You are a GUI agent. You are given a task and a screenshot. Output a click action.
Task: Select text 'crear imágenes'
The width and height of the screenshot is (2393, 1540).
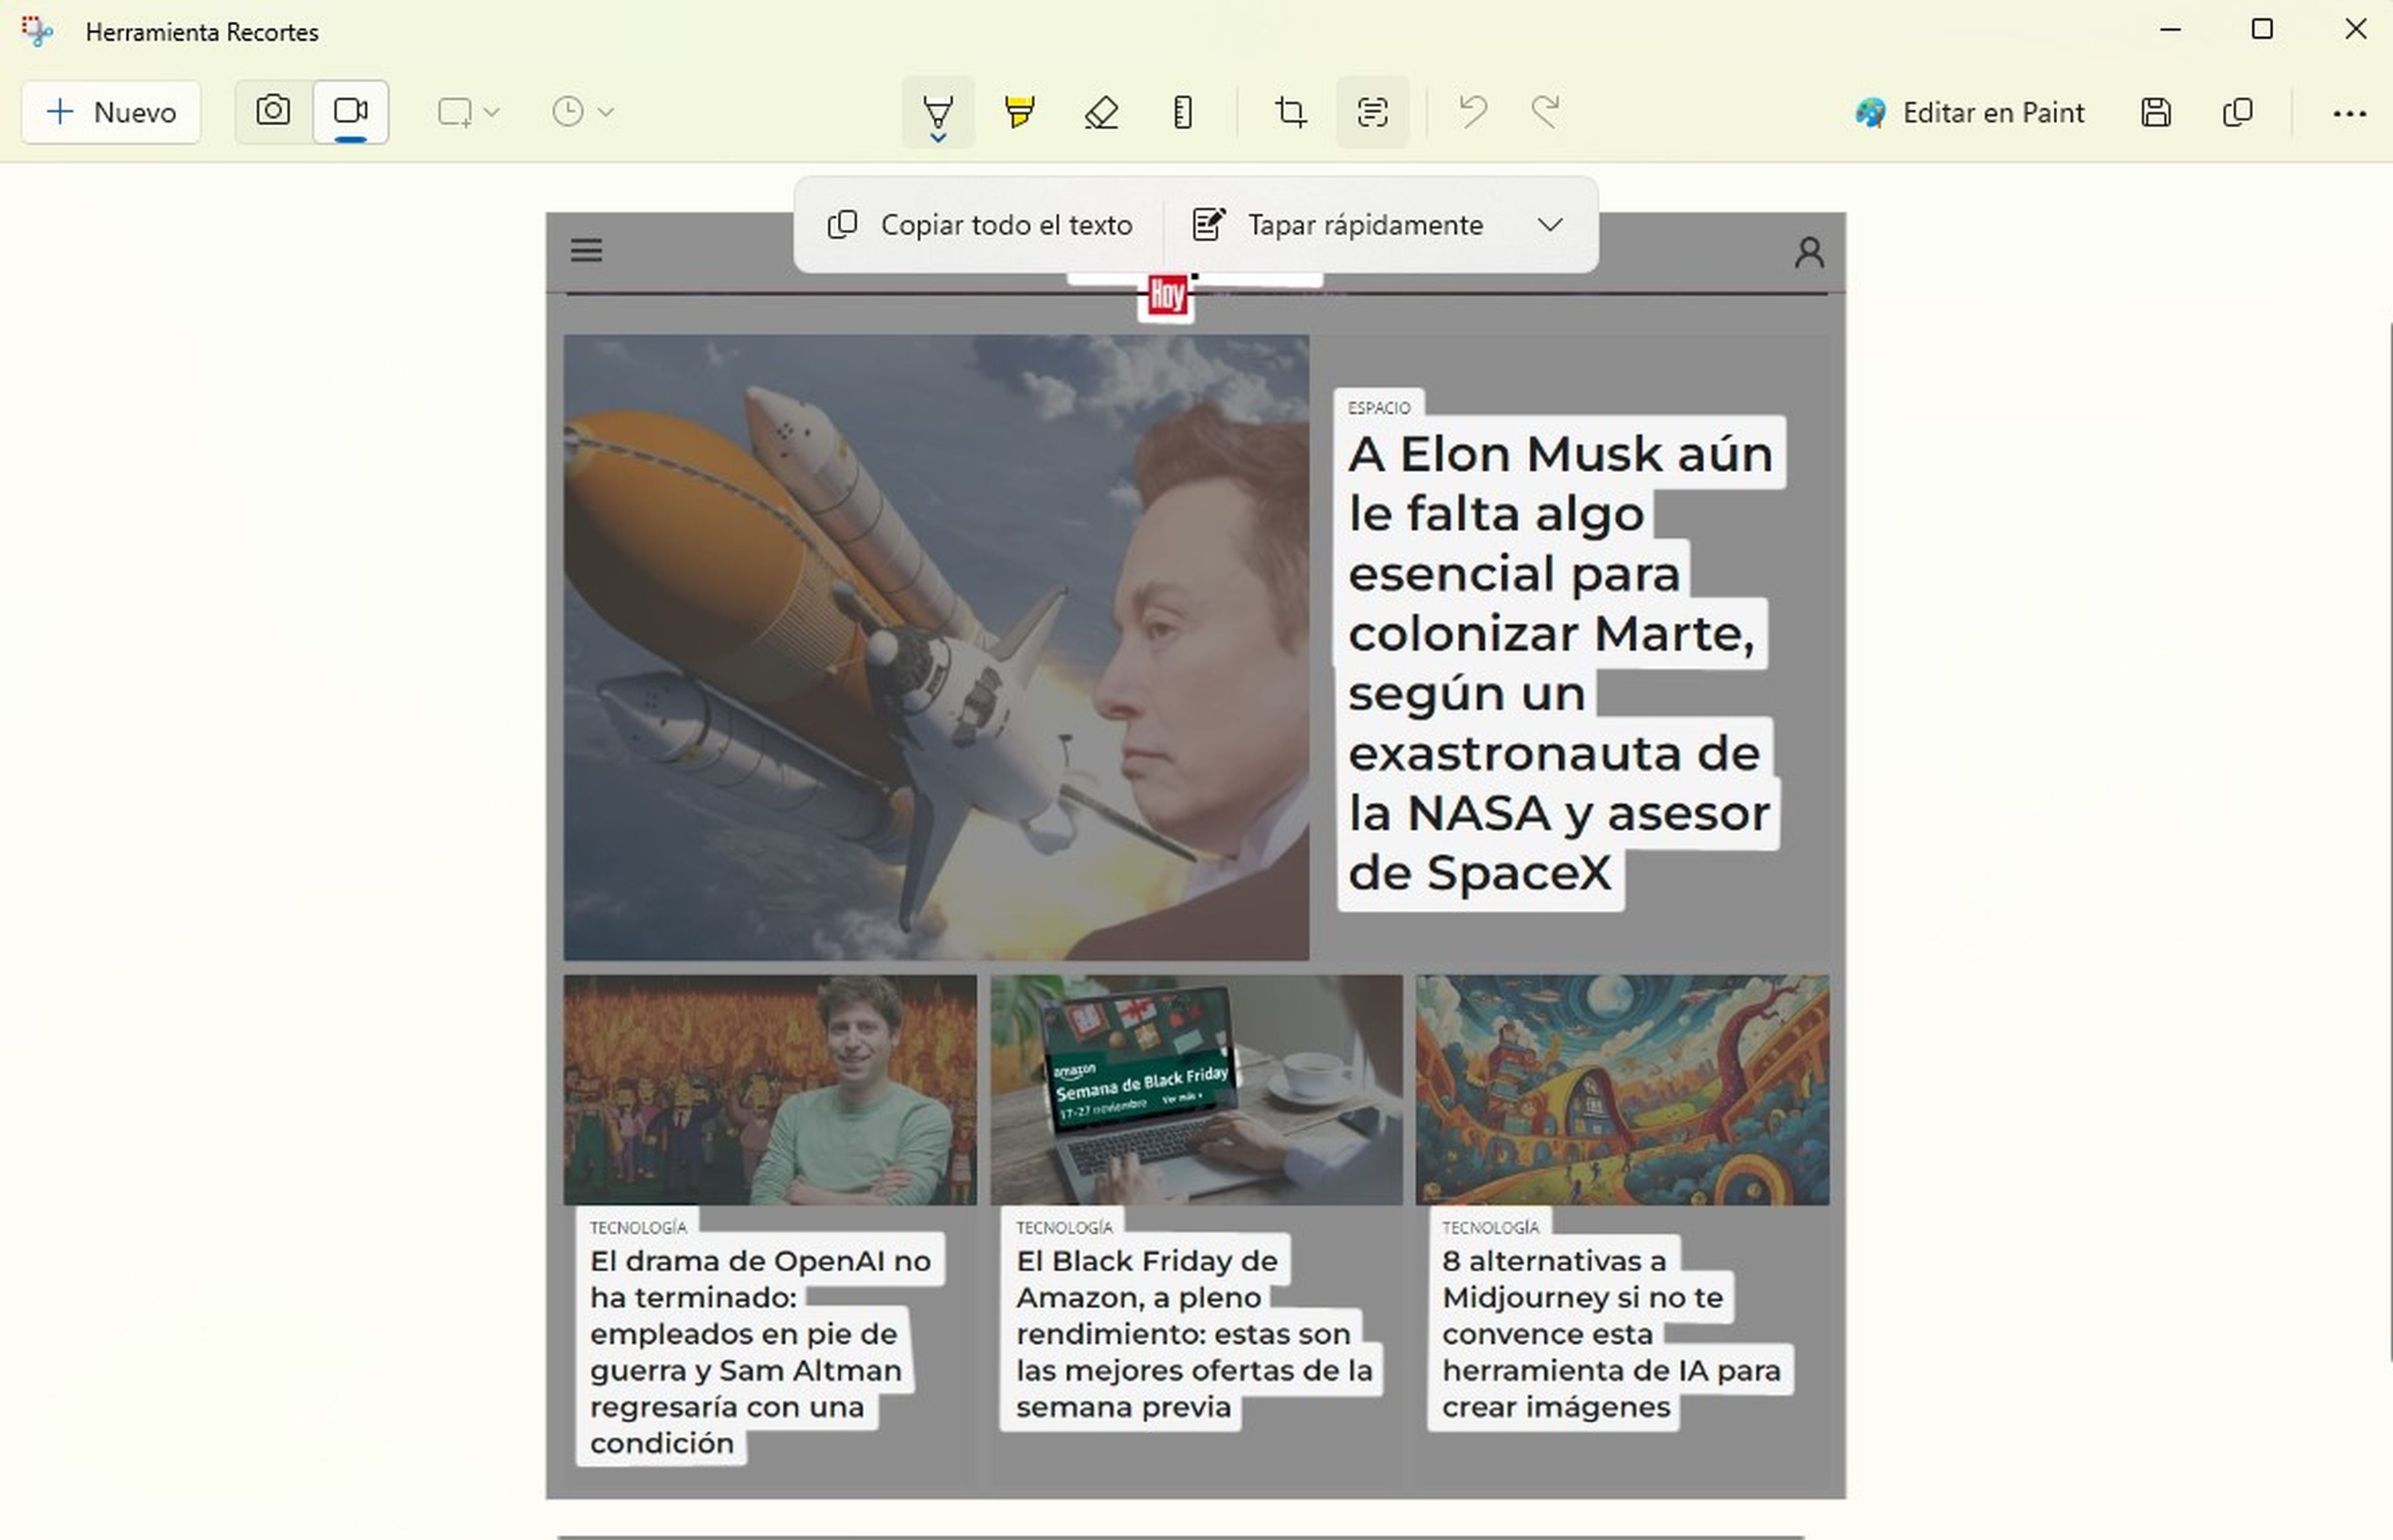[1556, 1407]
